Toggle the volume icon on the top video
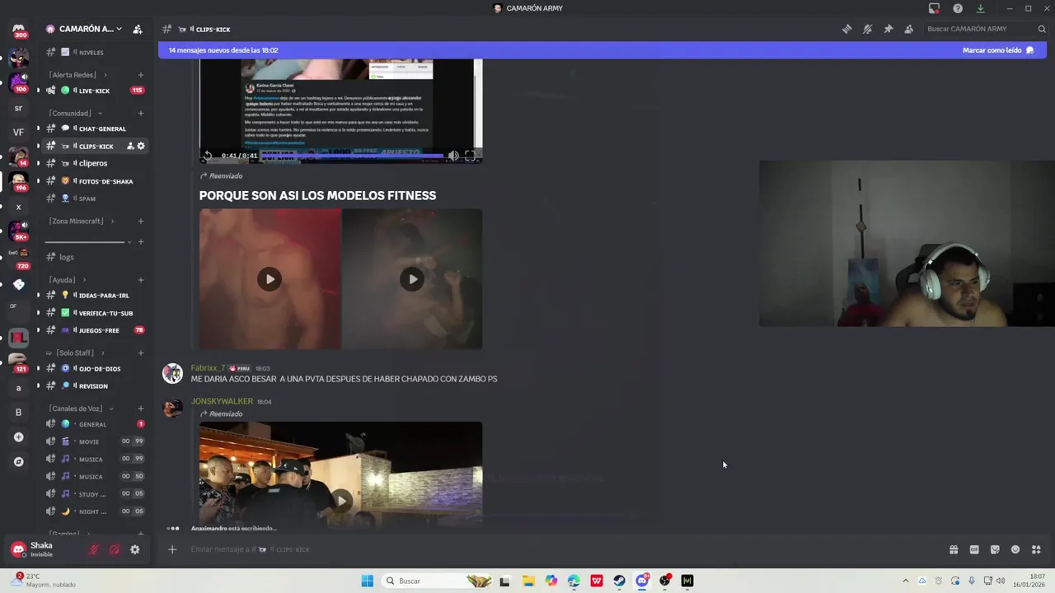 (x=453, y=156)
